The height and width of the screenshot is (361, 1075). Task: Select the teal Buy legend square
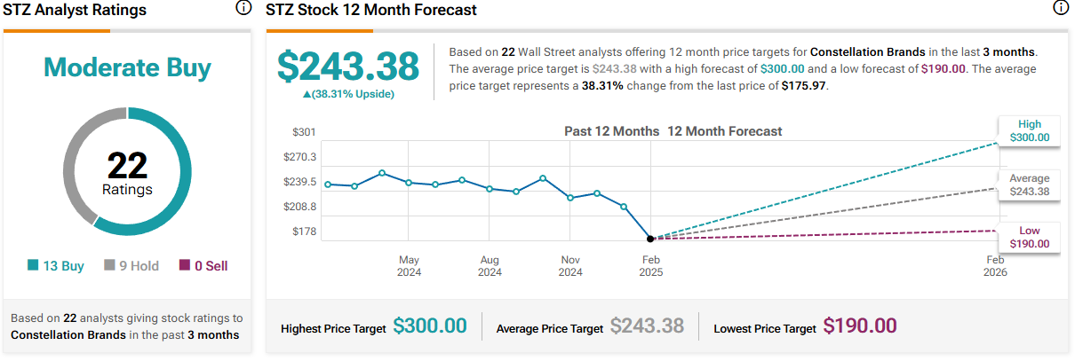[33, 265]
